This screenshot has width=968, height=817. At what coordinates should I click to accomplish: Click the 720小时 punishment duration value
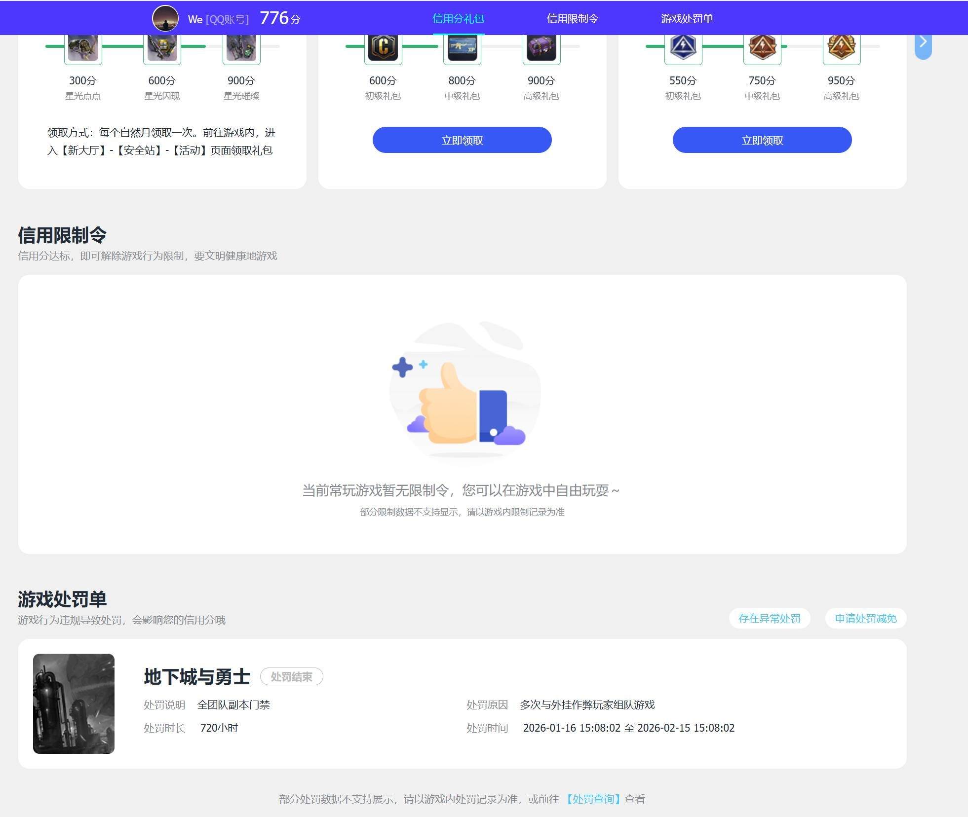(219, 728)
